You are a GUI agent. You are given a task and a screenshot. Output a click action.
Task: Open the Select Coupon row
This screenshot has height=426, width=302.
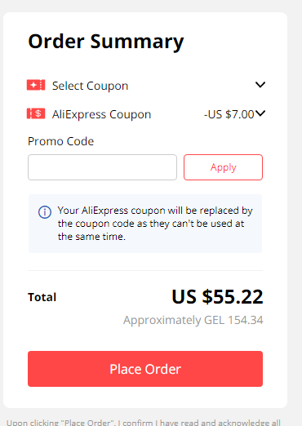coord(146,86)
